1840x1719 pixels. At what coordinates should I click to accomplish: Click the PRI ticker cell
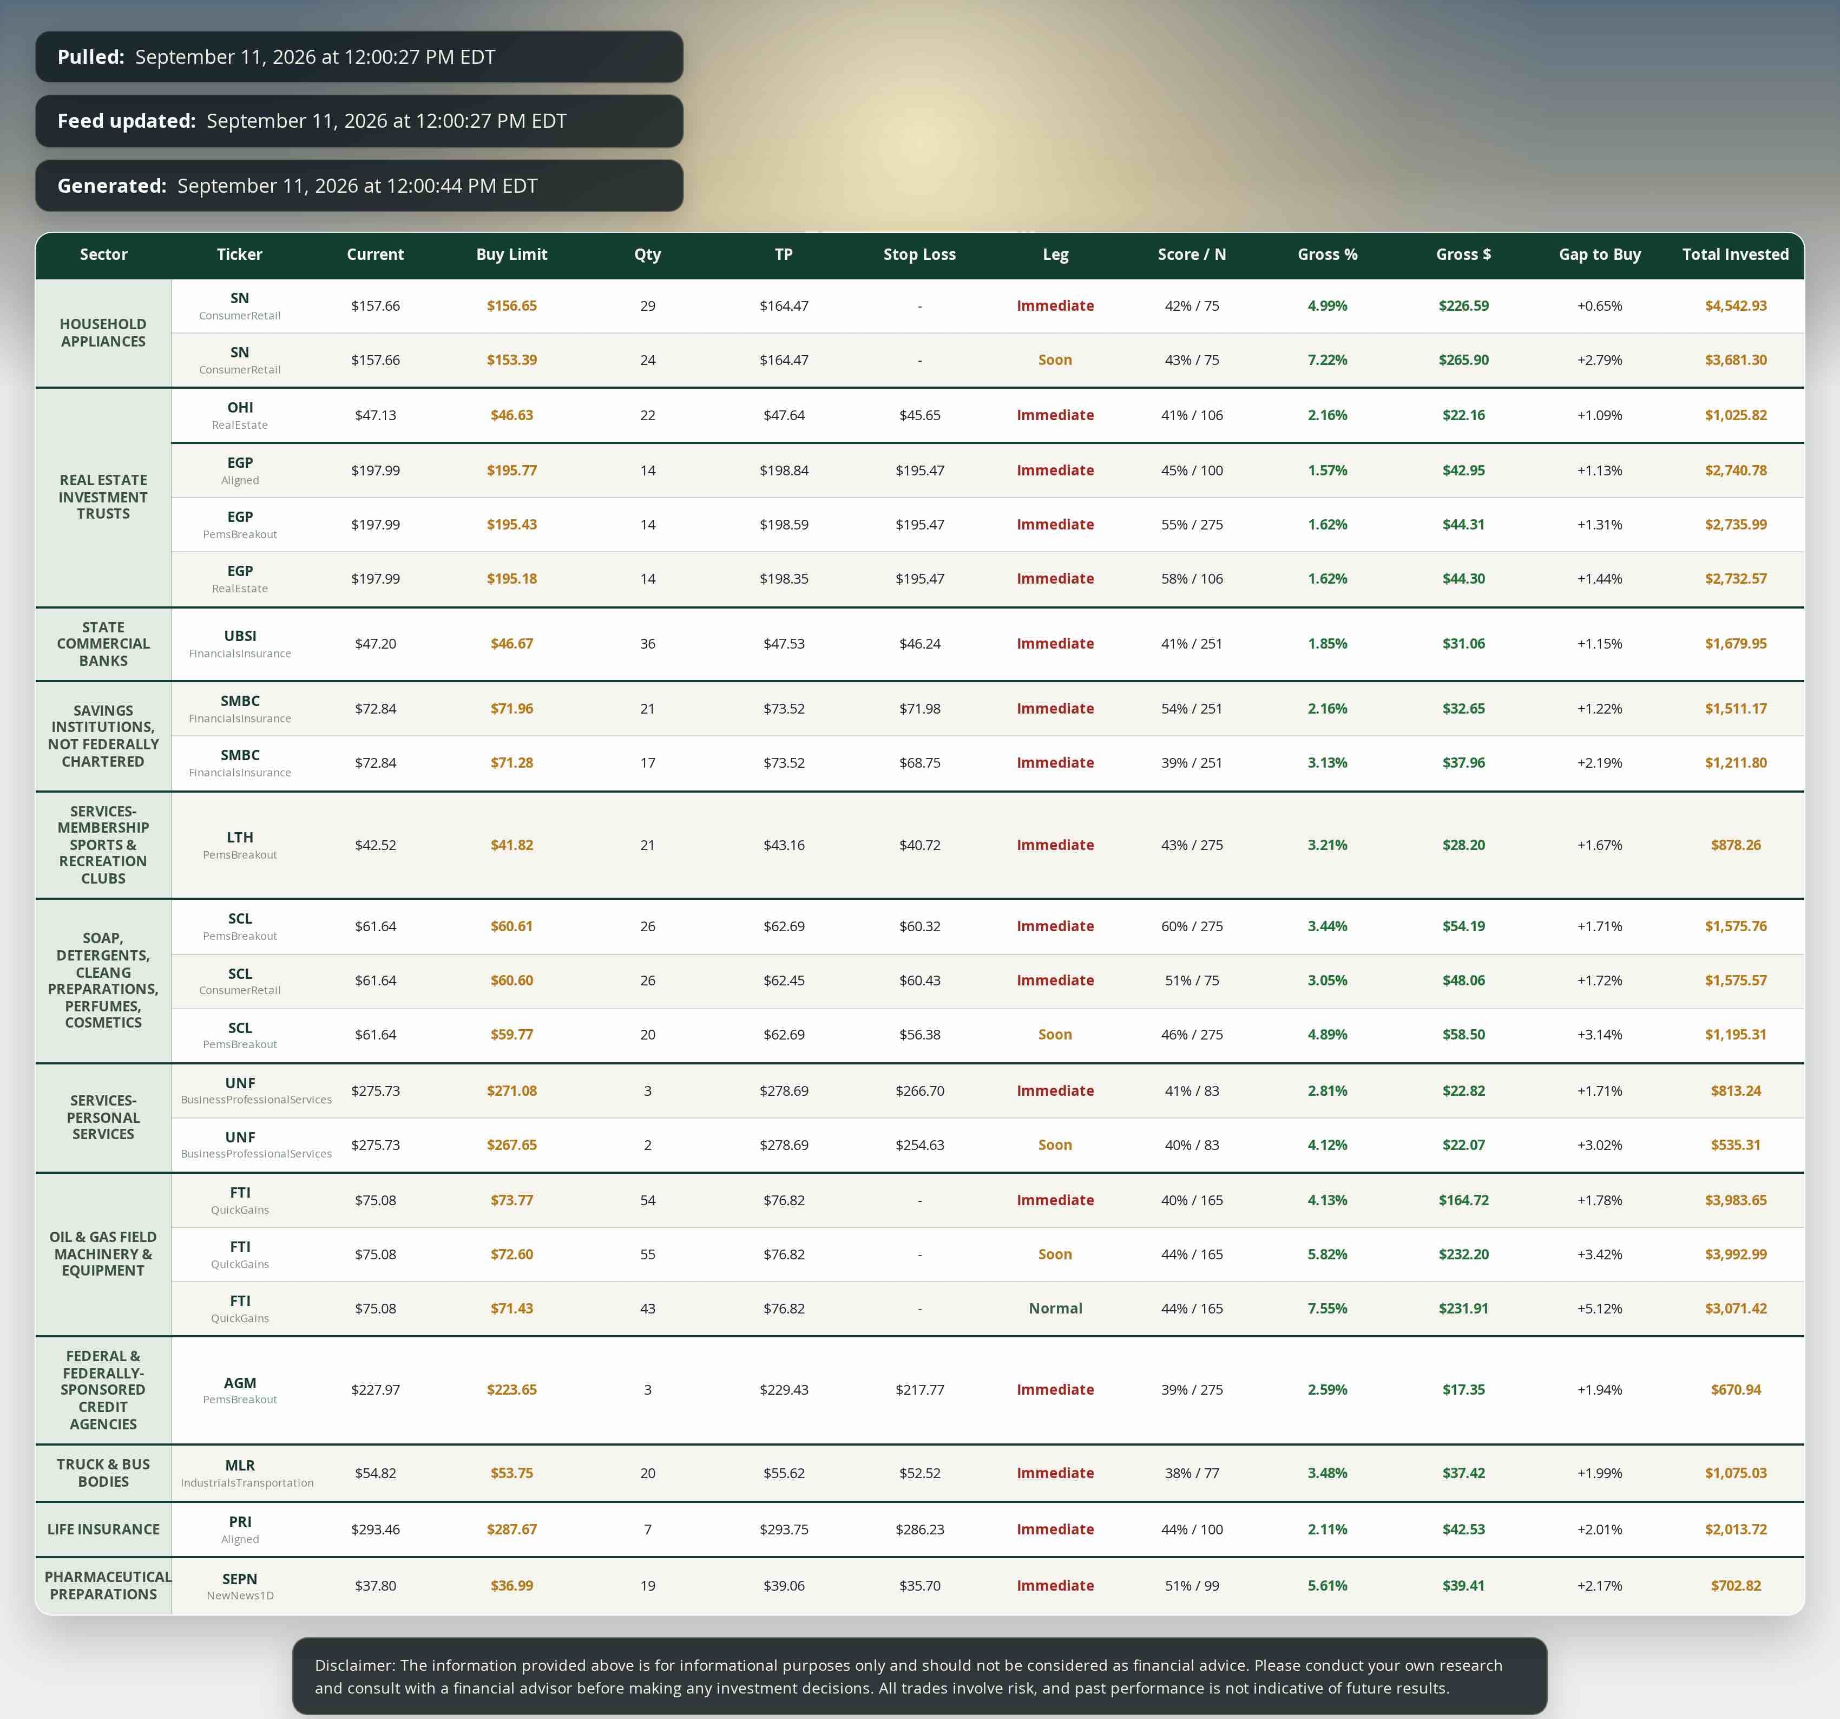click(x=240, y=1529)
